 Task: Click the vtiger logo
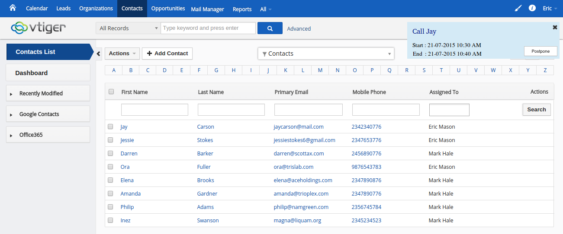coord(39,28)
